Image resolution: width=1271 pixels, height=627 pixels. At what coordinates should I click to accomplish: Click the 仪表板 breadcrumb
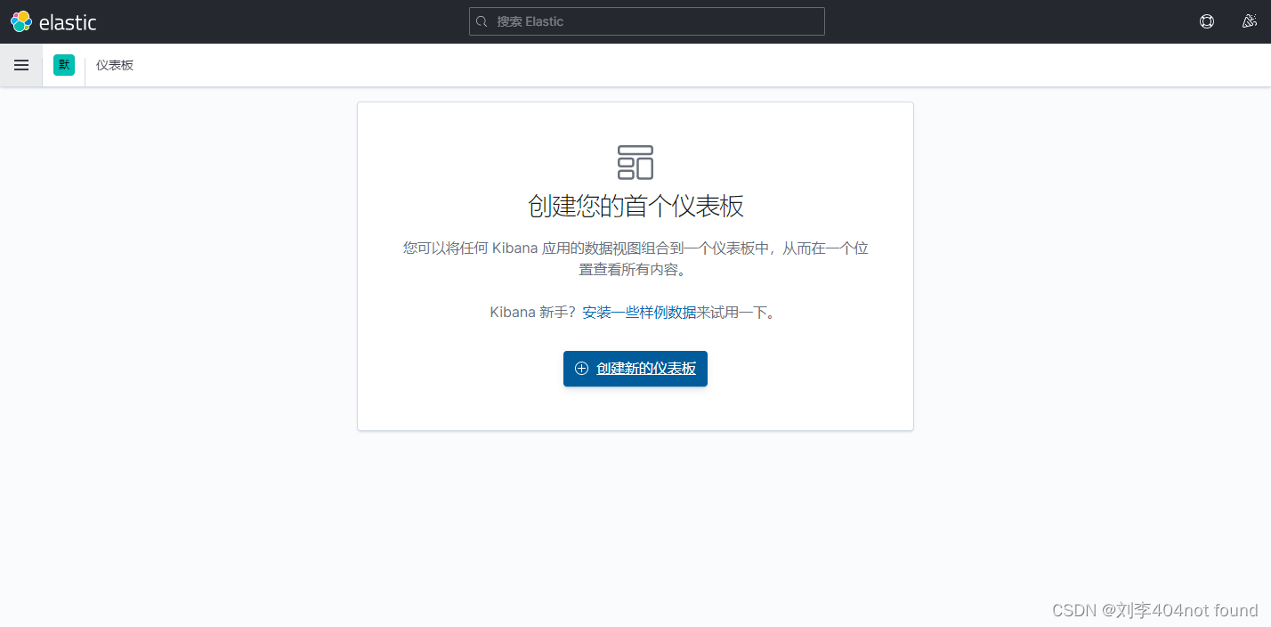[x=115, y=65]
